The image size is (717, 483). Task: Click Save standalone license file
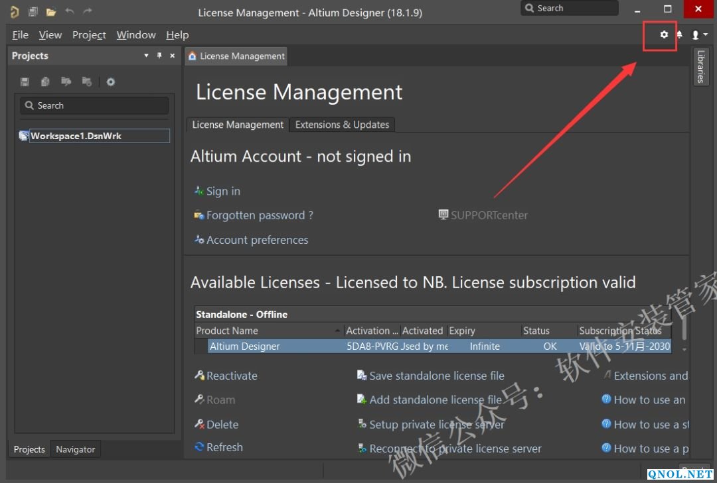(436, 376)
